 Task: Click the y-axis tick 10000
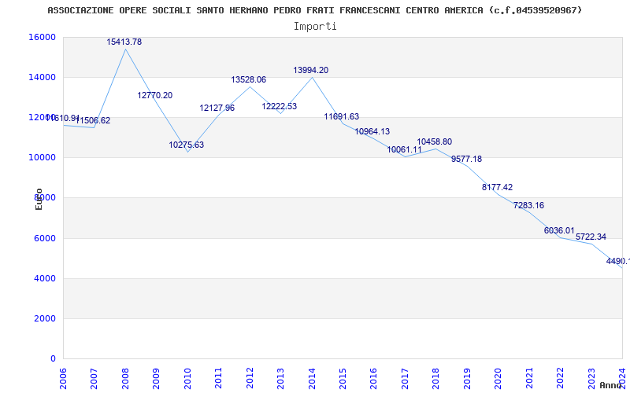(x=43, y=158)
